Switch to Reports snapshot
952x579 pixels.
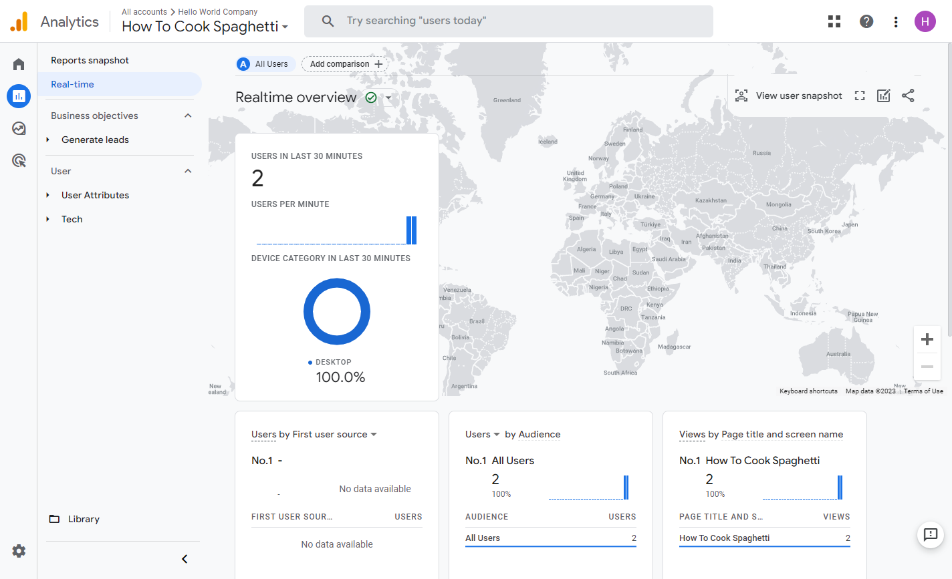click(90, 59)
